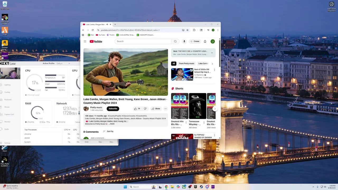Viewport: 338px width, 190px height.
Task: Click the Steam icon in taskbar
Action: [201, 187]
